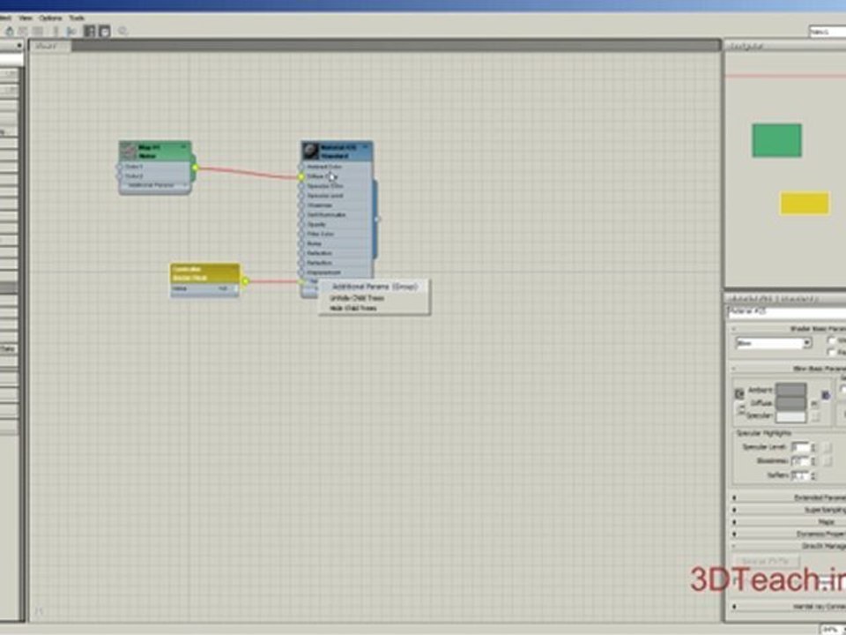
Task: Click the Specular Level value field
Action: click(800, 447)
